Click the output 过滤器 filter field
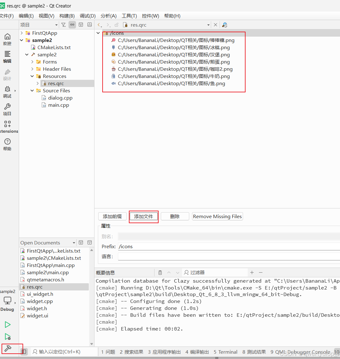The height and width of the screenshot is (359, 340). (x=215, y=272)
